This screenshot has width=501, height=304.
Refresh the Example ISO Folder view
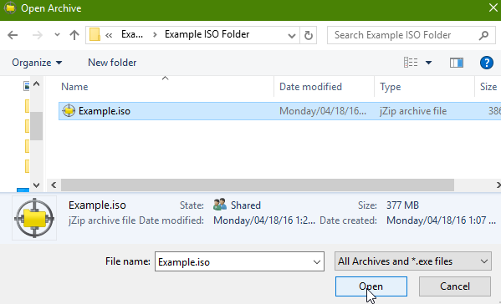tap(309, 35)
